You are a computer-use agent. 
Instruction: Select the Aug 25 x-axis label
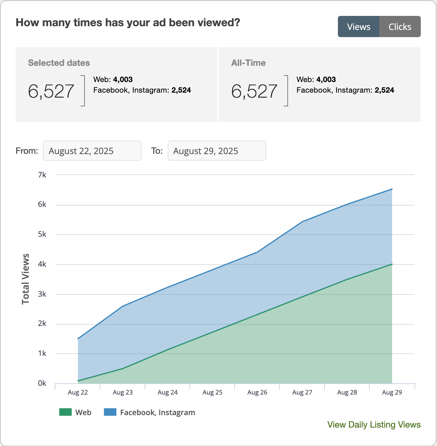tap(213, 392)
